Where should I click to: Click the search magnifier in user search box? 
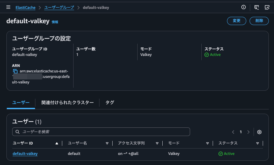point(17,132)
